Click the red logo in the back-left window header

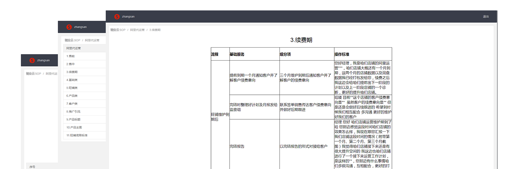pos(32,60)
